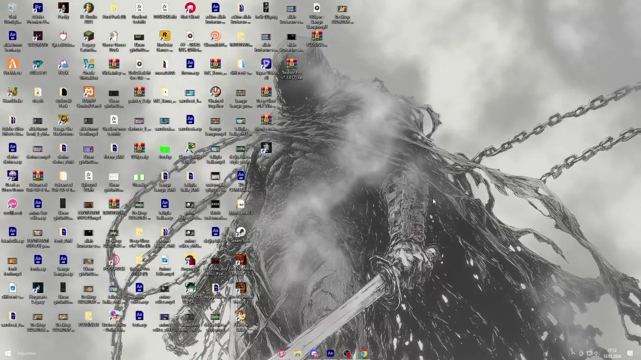Image resolution: width=641 pixels, height=360 pixels.
Task: Open the volume control tray icon
Action: [x=596, y=353]
